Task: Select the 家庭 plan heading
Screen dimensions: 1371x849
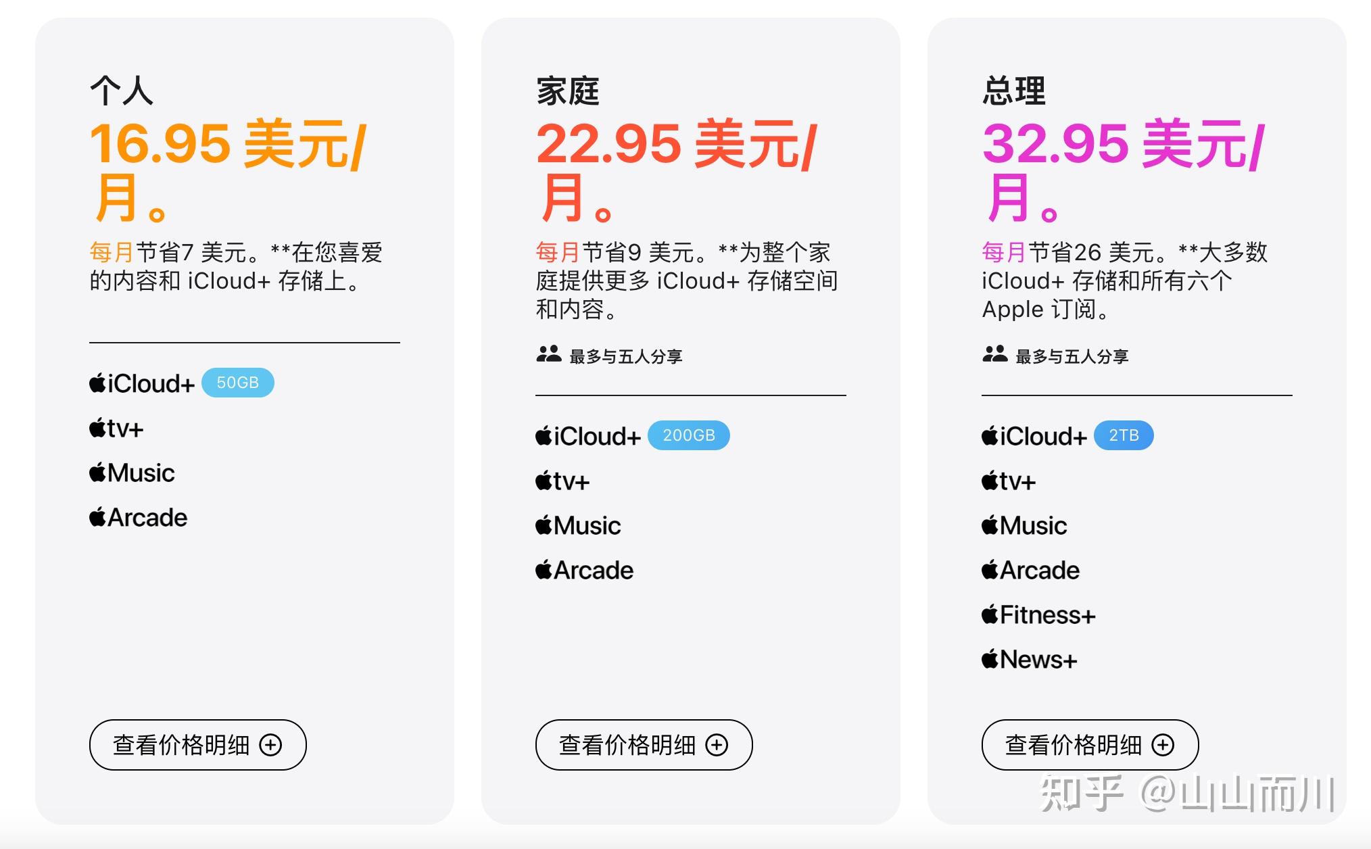Action: tap(567, 91)
